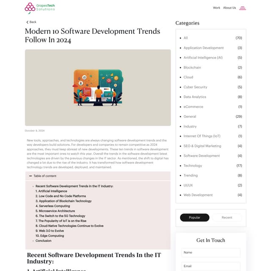Image resolution: width=271 pixels, height=271 pixels.
Task: Click the Get In Touch heading
Action: point(211,241)
